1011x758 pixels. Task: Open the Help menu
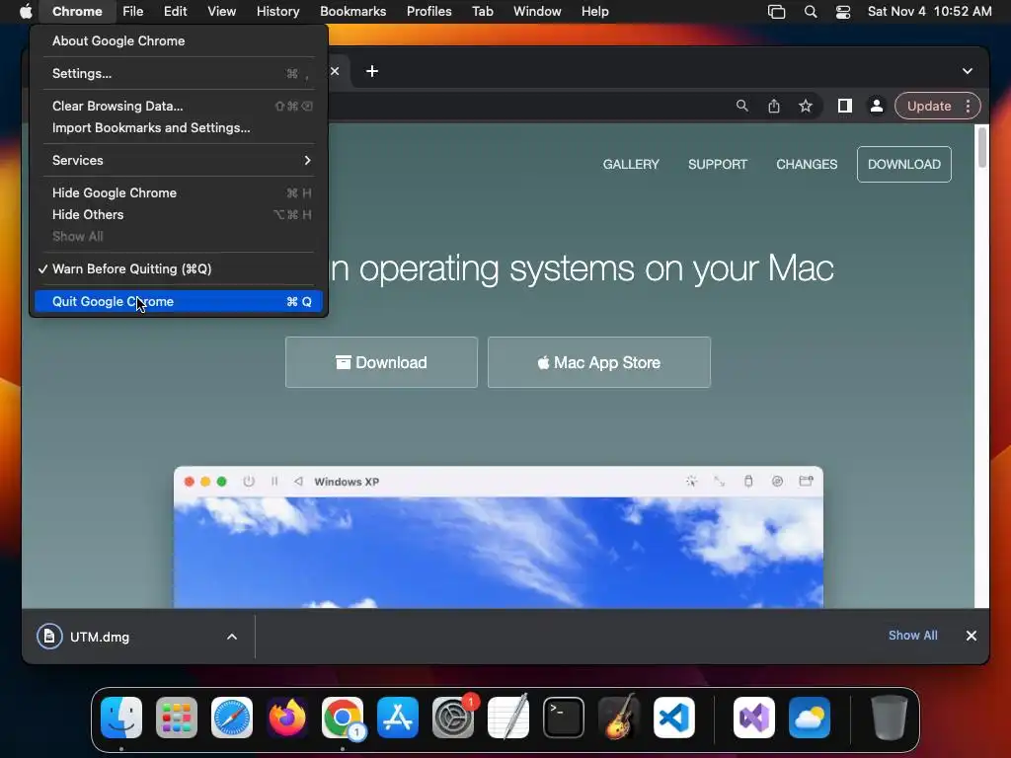(594, 12)
